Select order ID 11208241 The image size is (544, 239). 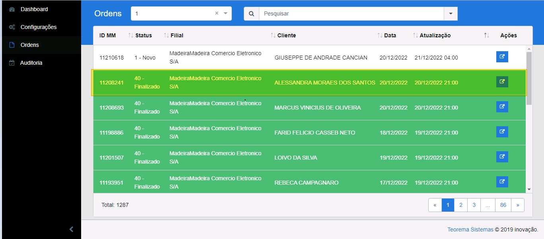tap(111, 83)
